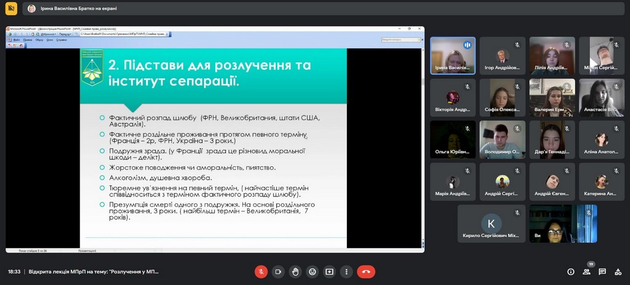Click presenter avatar beside Ірина Василівна Братко

pyautogui.click(x=31, y=9)
